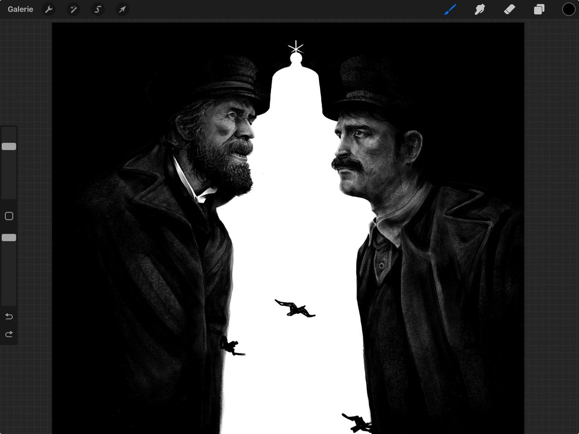Open the Adjustments magic wand menu

point(73,9)
